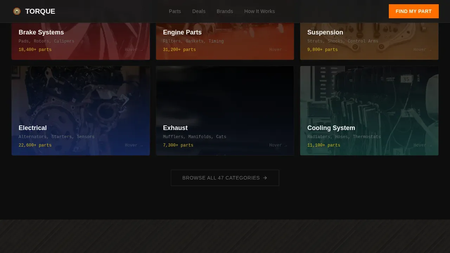Screen dimensions: 450x253
Task: Click Hover arrow on Cooling System card
Action: (423, 145)
